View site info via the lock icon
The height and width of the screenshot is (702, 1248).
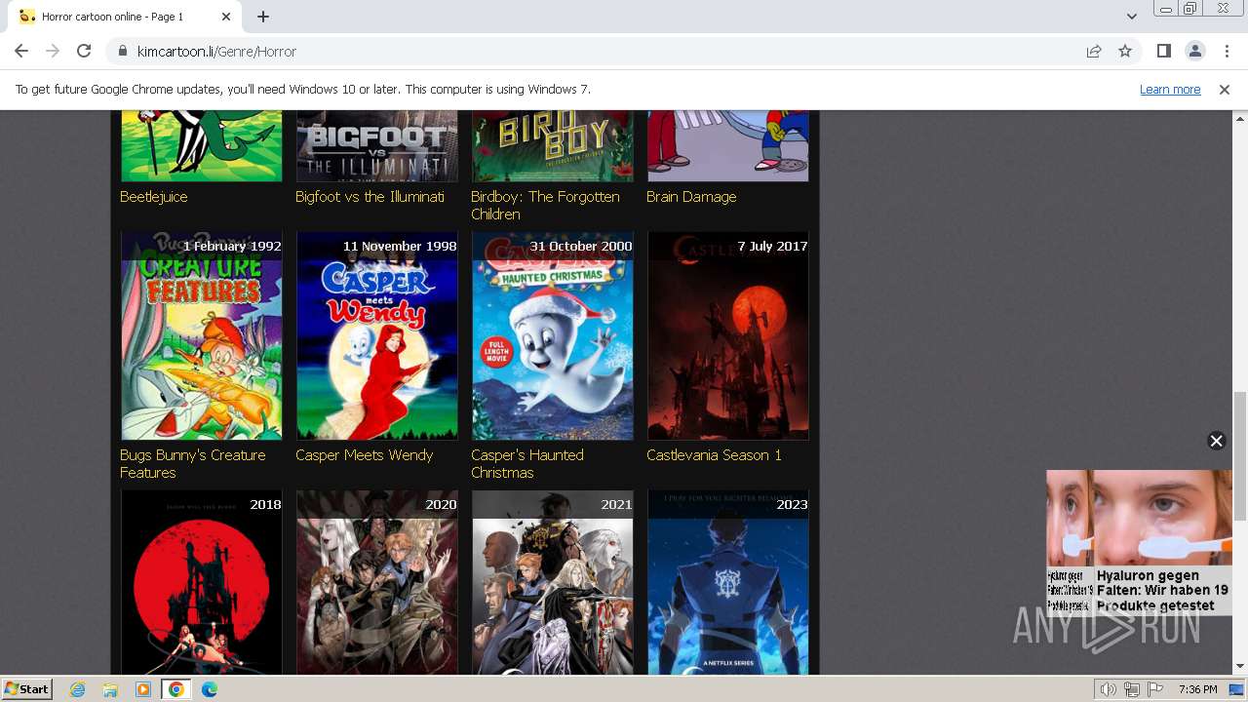click(123, 51)
